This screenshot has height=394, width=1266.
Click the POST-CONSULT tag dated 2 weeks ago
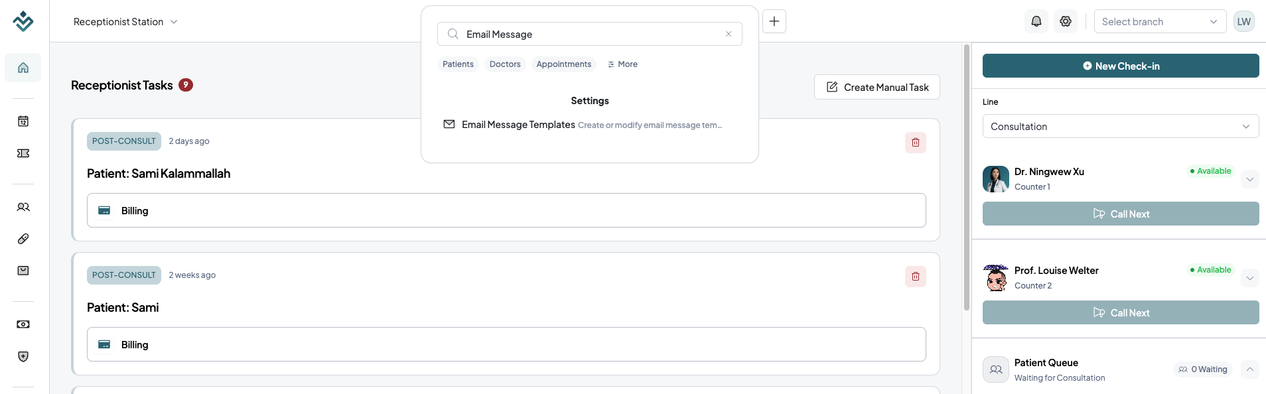pyautogui.click(x=124, y=275)
